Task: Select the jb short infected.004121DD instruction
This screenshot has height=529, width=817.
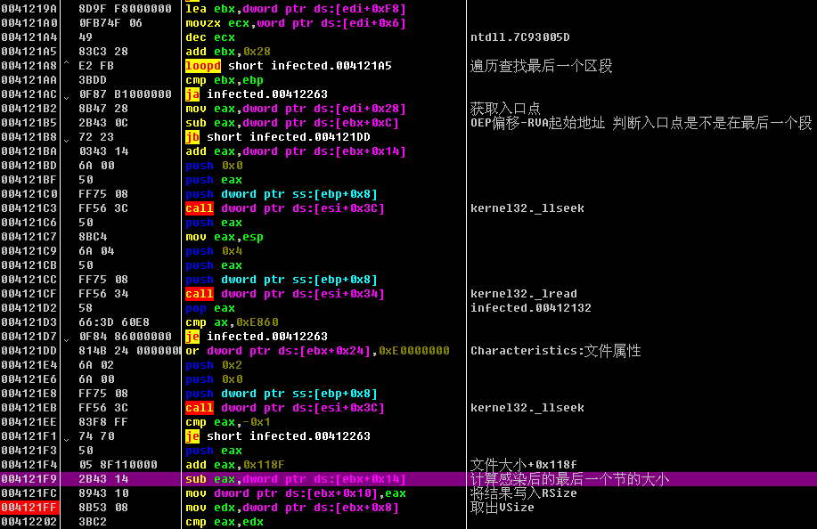Action: (274, 137)
